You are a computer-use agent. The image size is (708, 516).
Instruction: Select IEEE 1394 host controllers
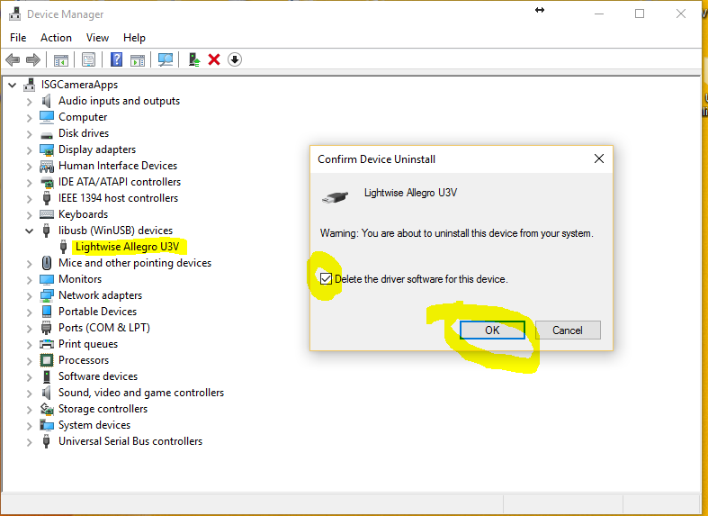[119, 198]
